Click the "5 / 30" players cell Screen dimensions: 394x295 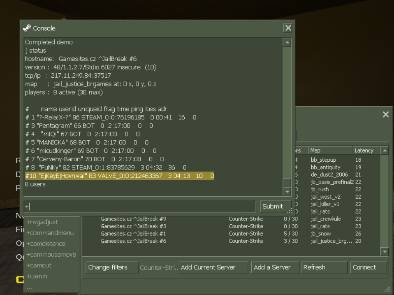point(291,234)
